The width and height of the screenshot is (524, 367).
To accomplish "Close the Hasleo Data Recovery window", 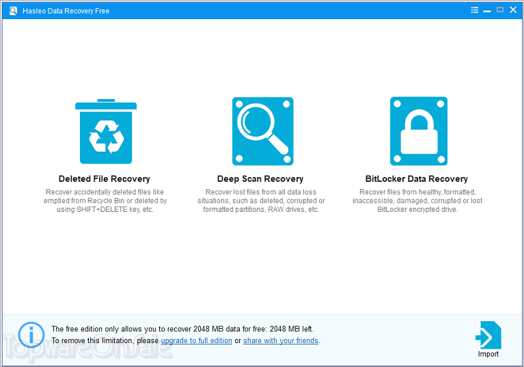I will tap(513, 10).
